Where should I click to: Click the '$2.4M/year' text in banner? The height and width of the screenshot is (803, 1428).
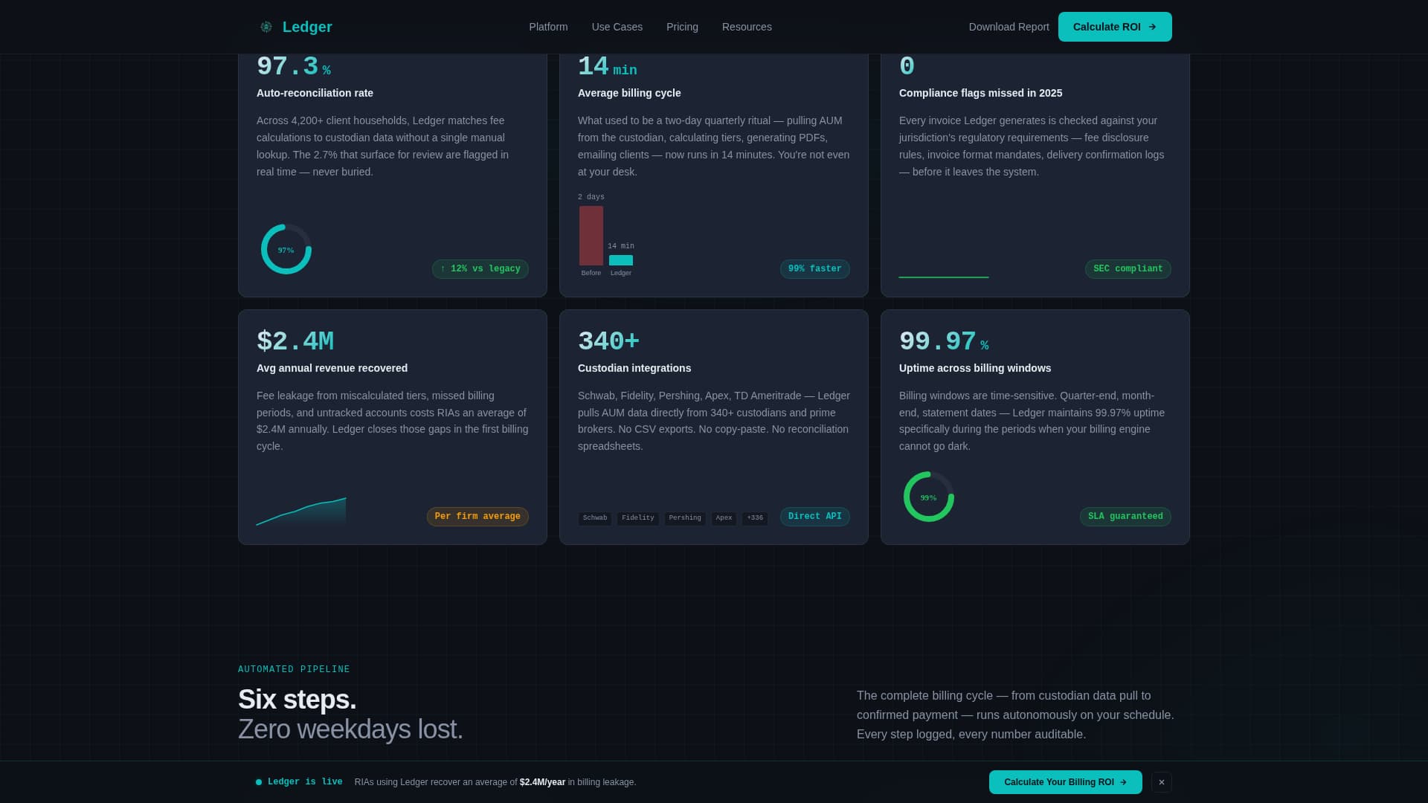tap(542, 782)
